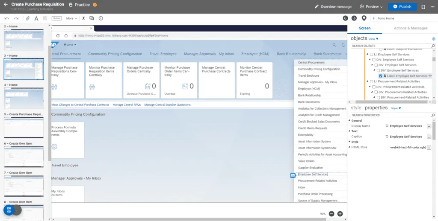Click the paperclip attachment icon

[28, 18]
